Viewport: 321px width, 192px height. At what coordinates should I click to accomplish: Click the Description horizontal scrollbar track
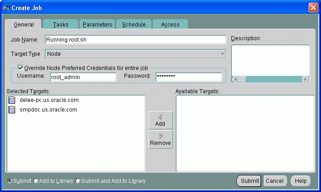(x=274, y=79)
